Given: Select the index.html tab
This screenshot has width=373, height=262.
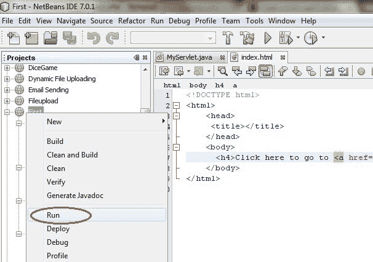Looking at the screenshot, I should [x=257, y=57].
